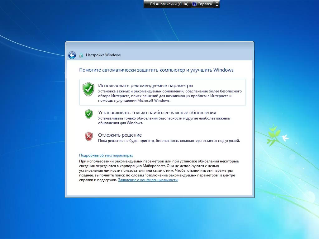This screenshot has width=319, height=239.
Task: Go back using the blue arrow button
Action: pos(72,55)
